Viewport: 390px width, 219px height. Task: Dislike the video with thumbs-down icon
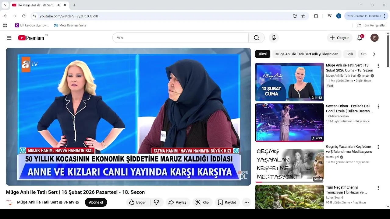pos(156,202)
